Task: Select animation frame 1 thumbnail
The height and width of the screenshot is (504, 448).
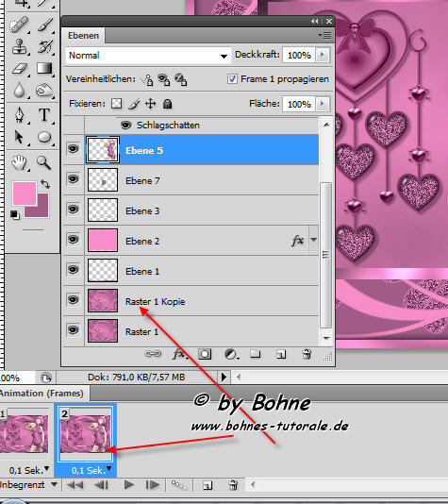Action: (25, 433)
